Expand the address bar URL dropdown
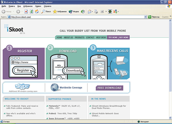Screen dimensions: 172x124 (x=145, y=17)
